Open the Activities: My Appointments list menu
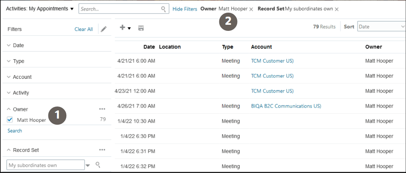This screenshot has height=173, width=406. (40, 9)
